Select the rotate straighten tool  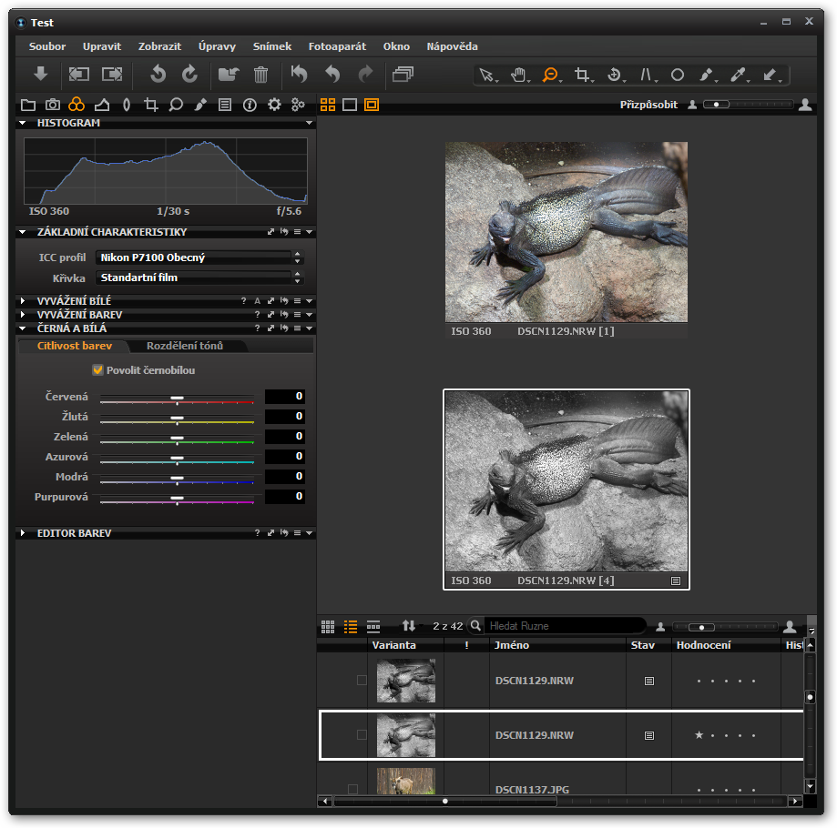click(614, 75)
